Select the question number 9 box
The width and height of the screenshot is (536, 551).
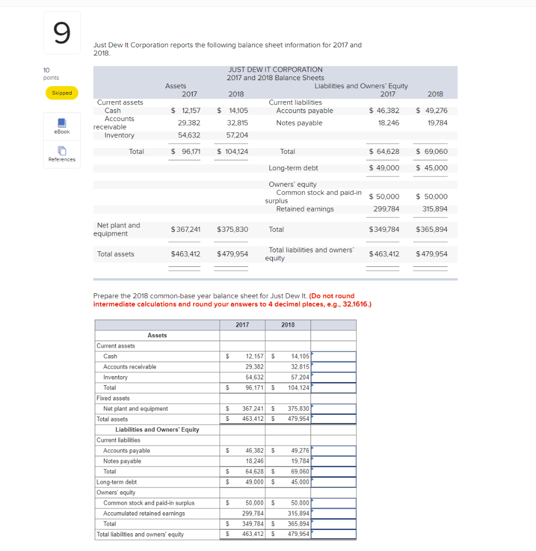click(61, 32)
